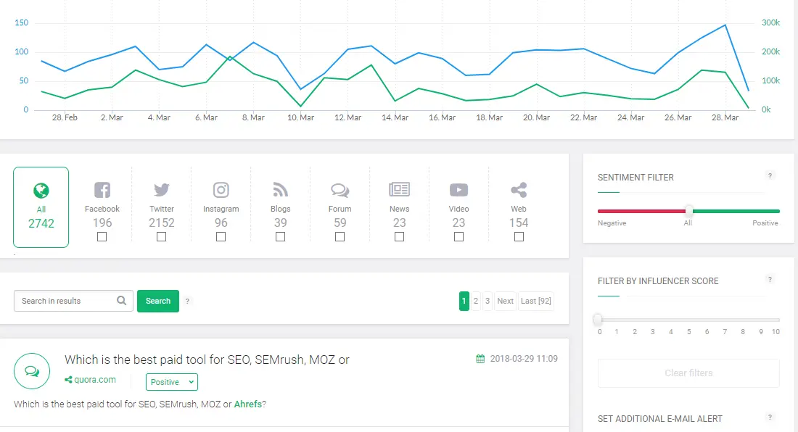This screenshot has width=798, height=432.
Task: Jump to Last [92] page
Action: click(536, 301)
